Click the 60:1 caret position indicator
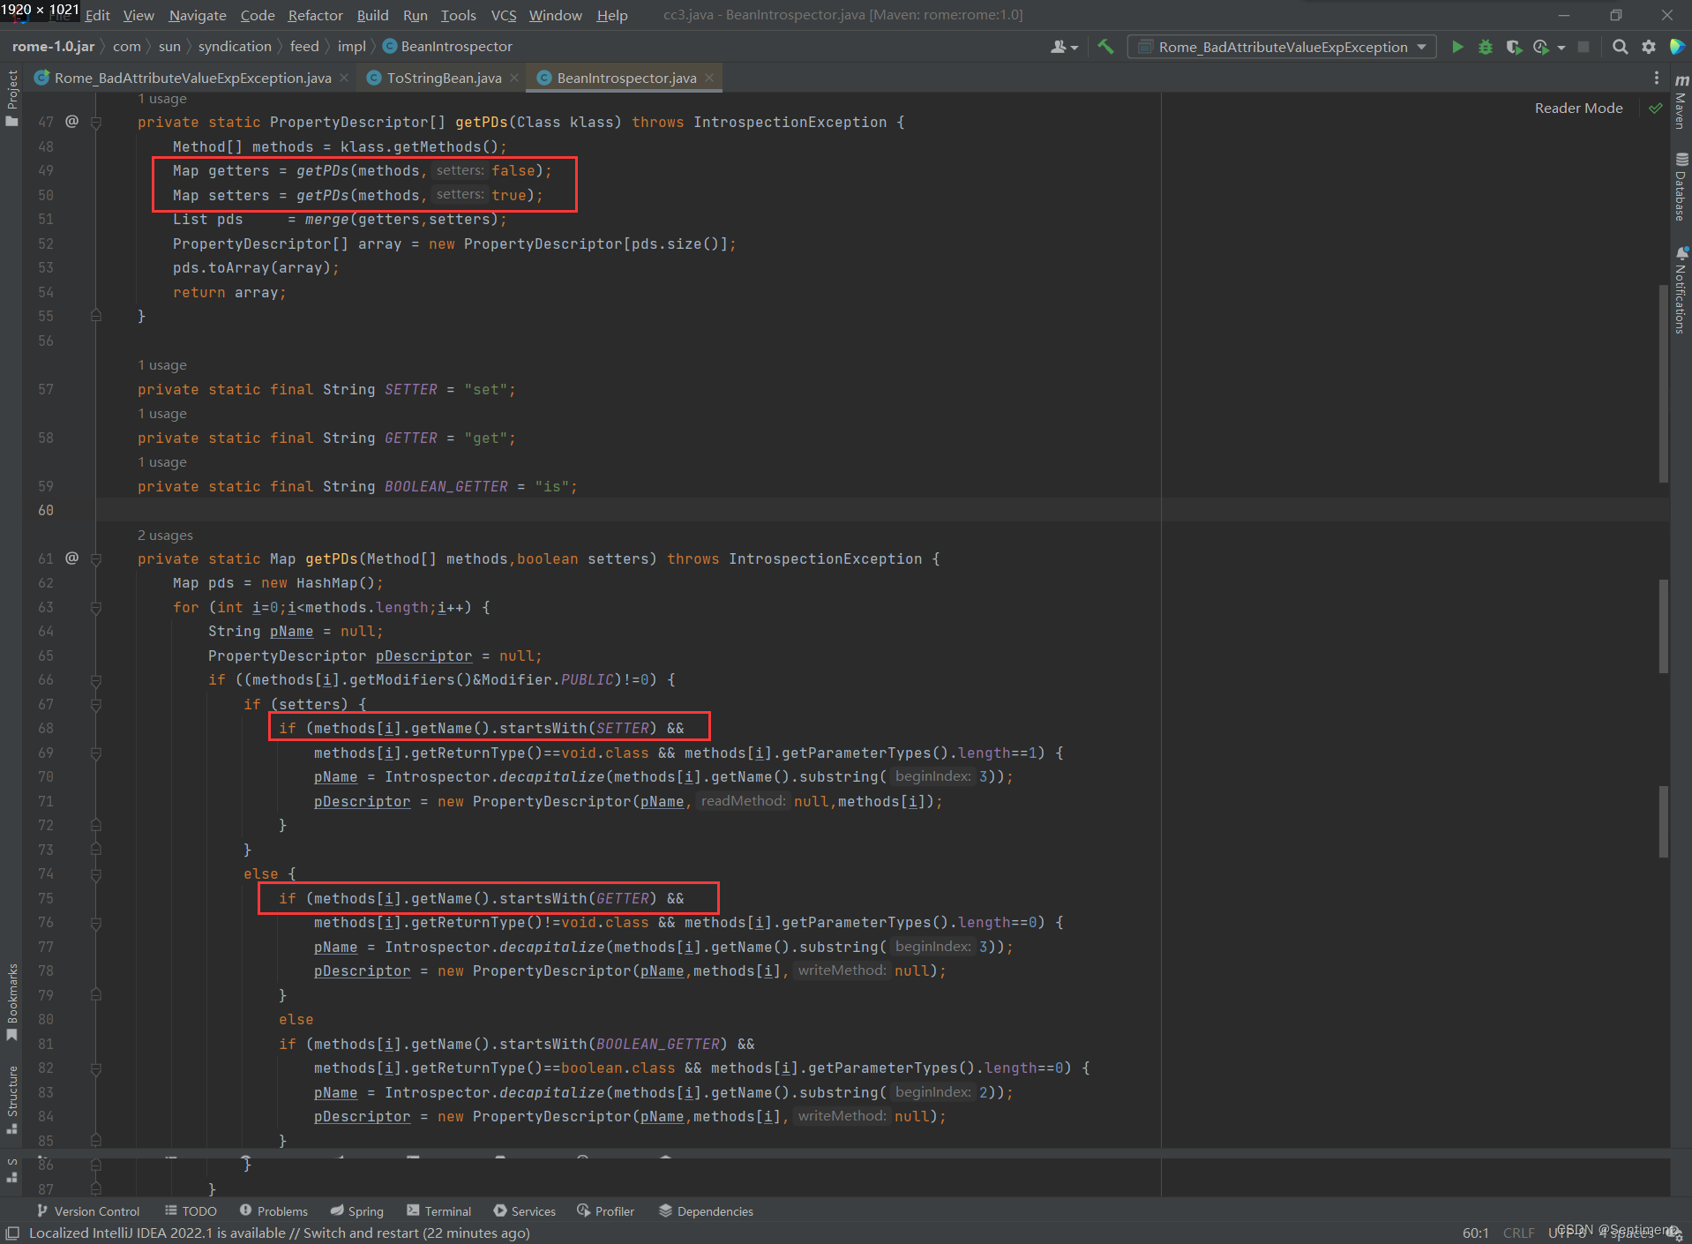The image size is (1692, 1244). 1475,1233
